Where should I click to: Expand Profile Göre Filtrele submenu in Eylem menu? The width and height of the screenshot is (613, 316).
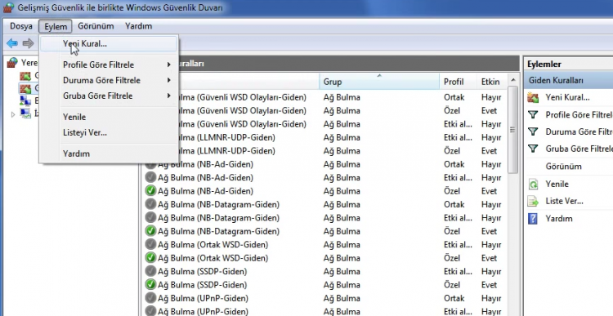109,65
